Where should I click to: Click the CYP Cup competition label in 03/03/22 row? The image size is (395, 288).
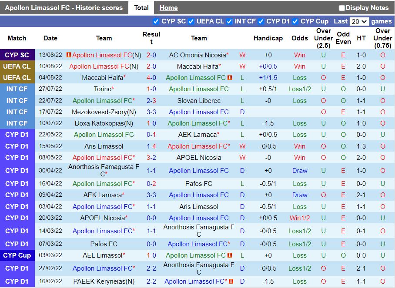(17, 255)
